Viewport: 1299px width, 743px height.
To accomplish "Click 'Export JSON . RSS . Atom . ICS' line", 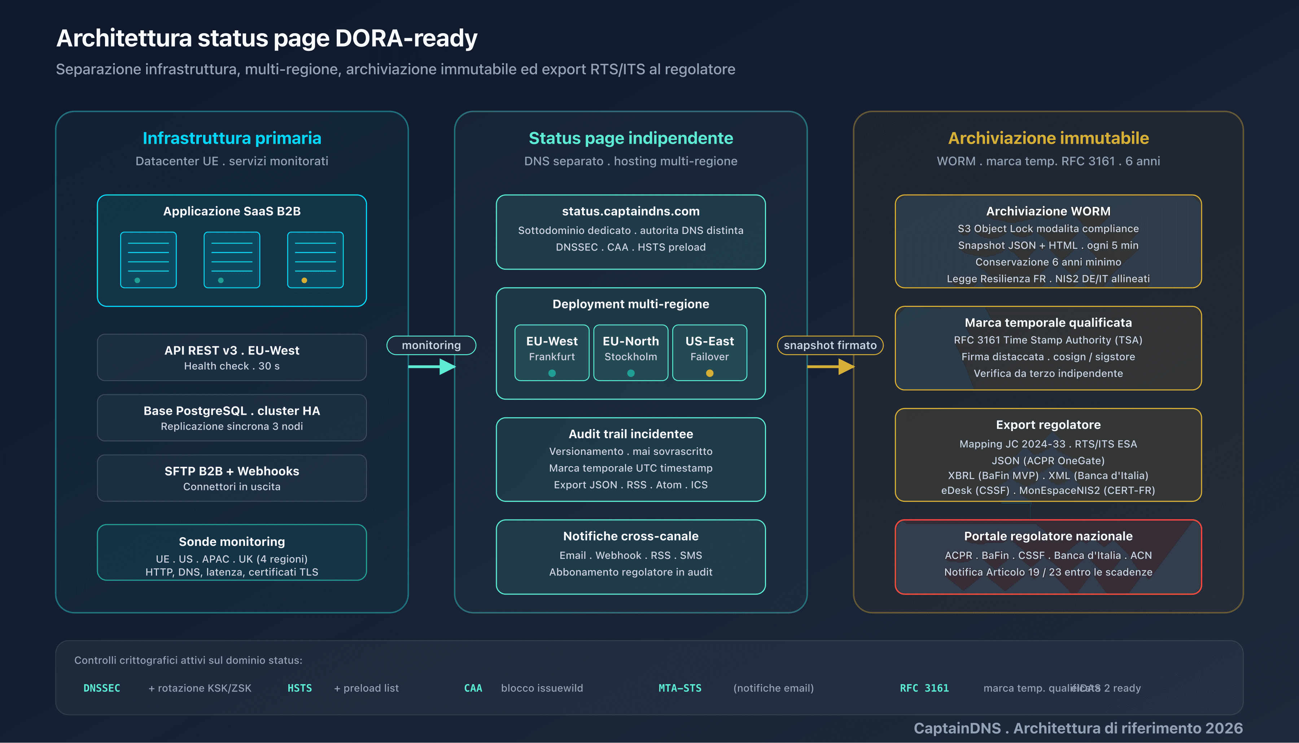I will (631, 485).
